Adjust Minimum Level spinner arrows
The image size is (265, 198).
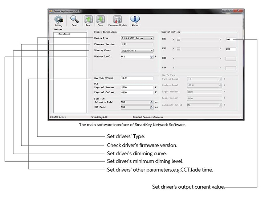[151, 56]
